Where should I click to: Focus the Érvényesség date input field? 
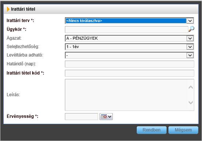pyautogui.click(x=81, y=117)
